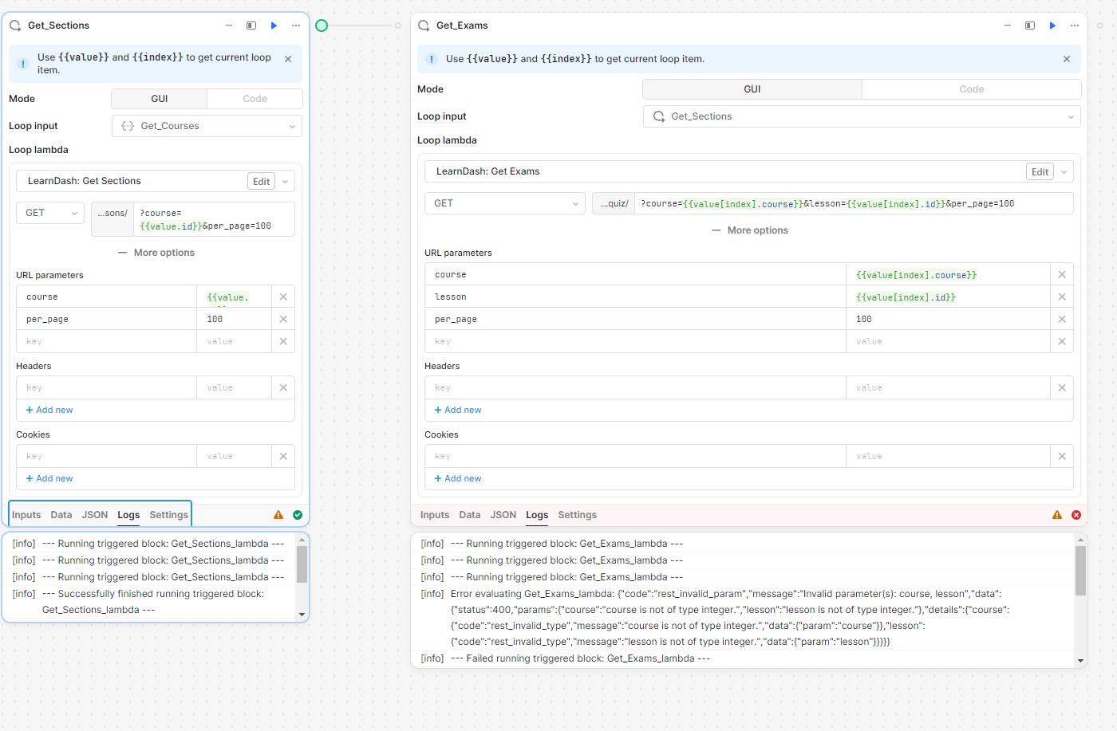
Task: Open Loop input dropdown showing Get_Sections
Action: (862, 116)
